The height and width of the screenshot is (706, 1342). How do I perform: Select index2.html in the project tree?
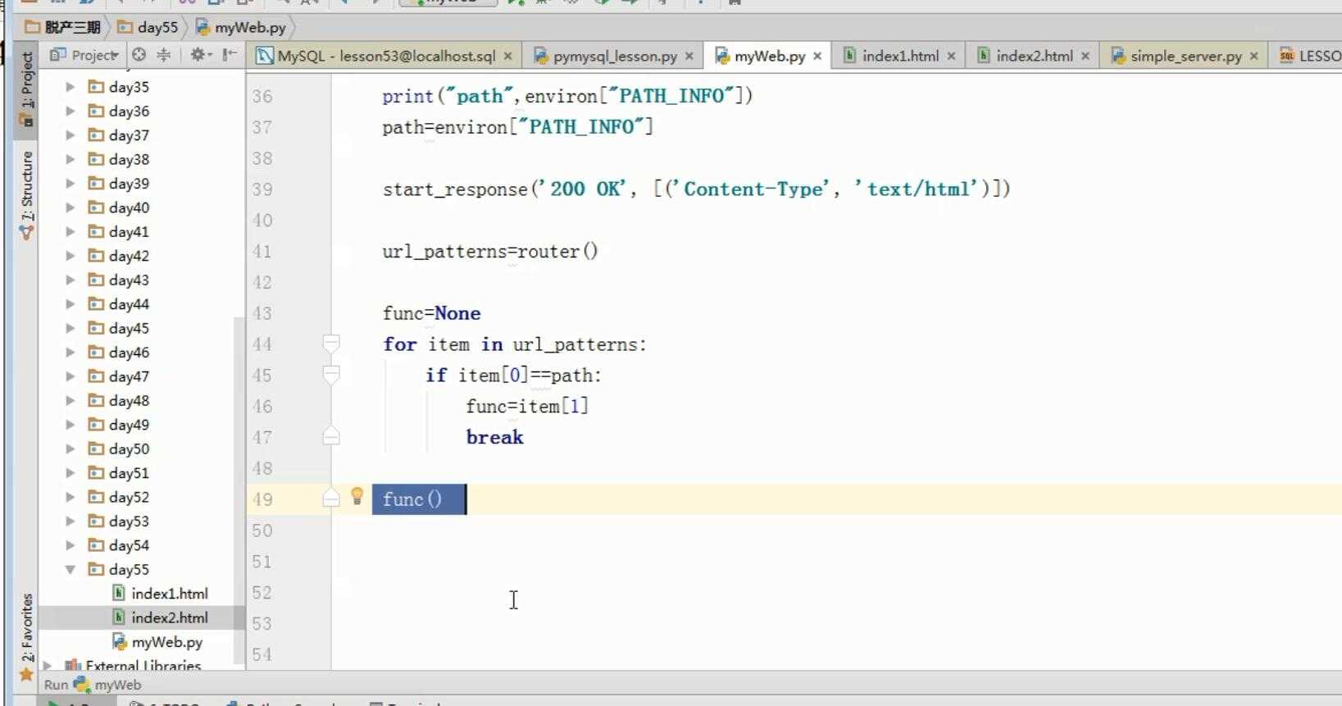pos(170,617)
